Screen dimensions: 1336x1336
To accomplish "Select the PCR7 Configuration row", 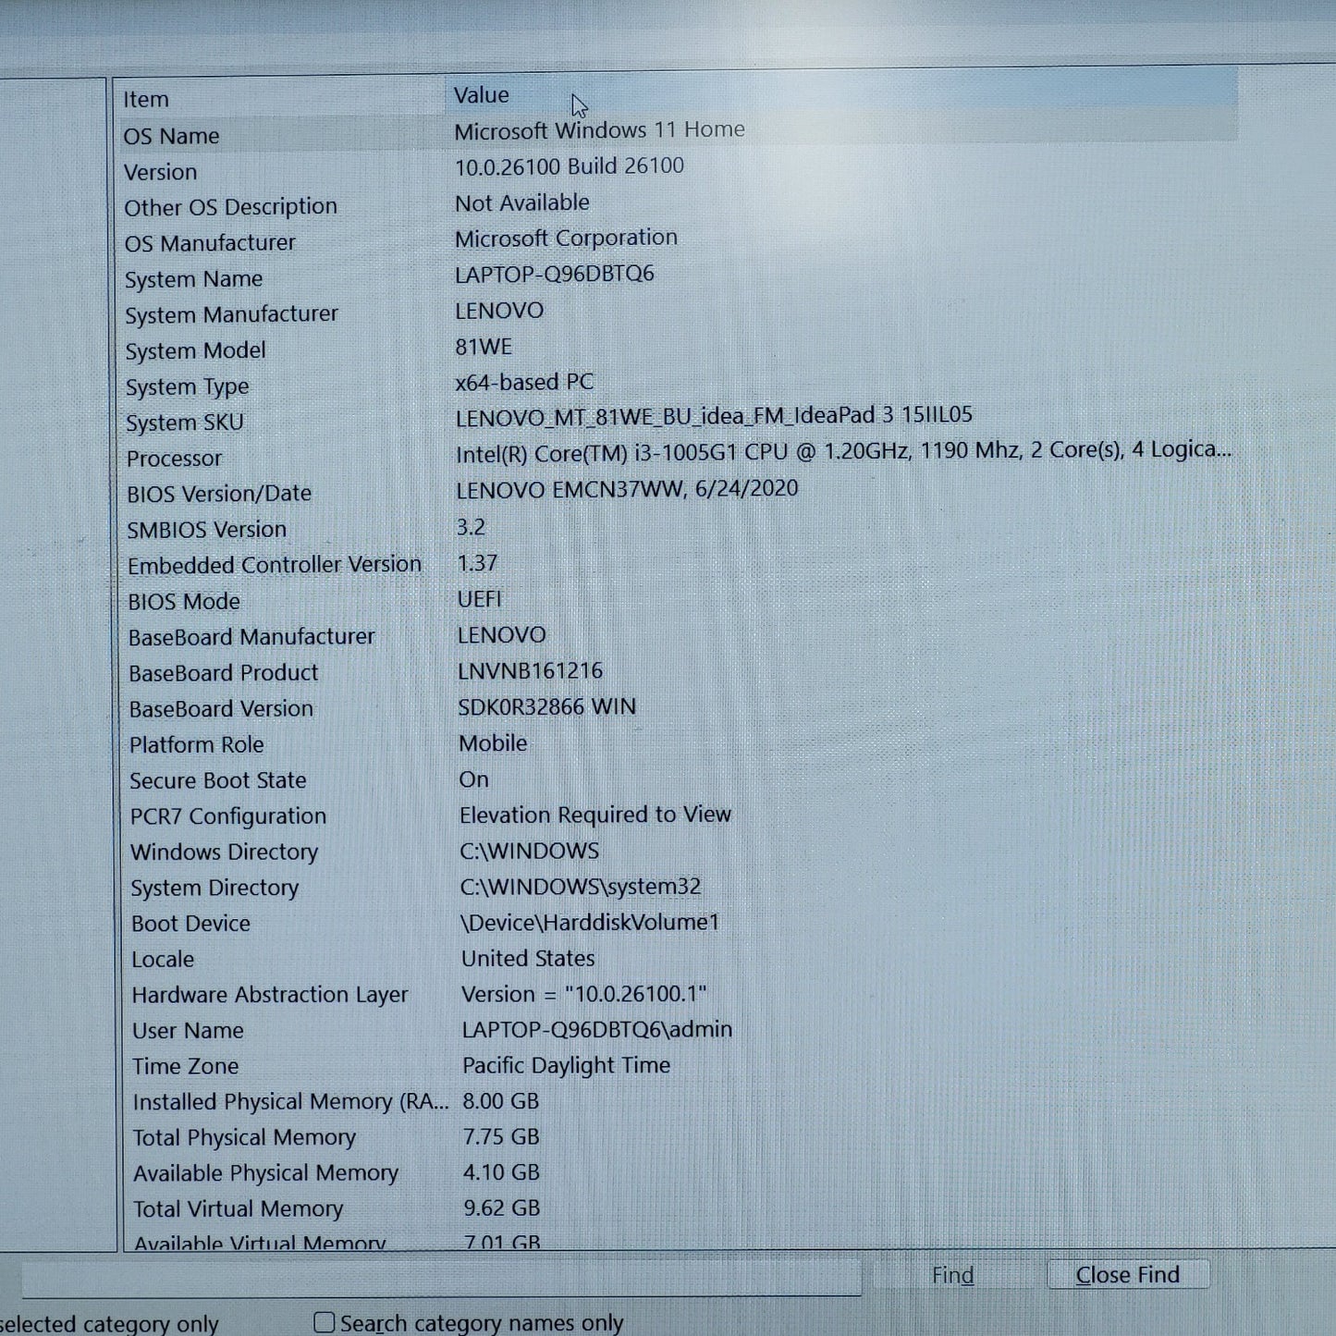I will 680,815.
